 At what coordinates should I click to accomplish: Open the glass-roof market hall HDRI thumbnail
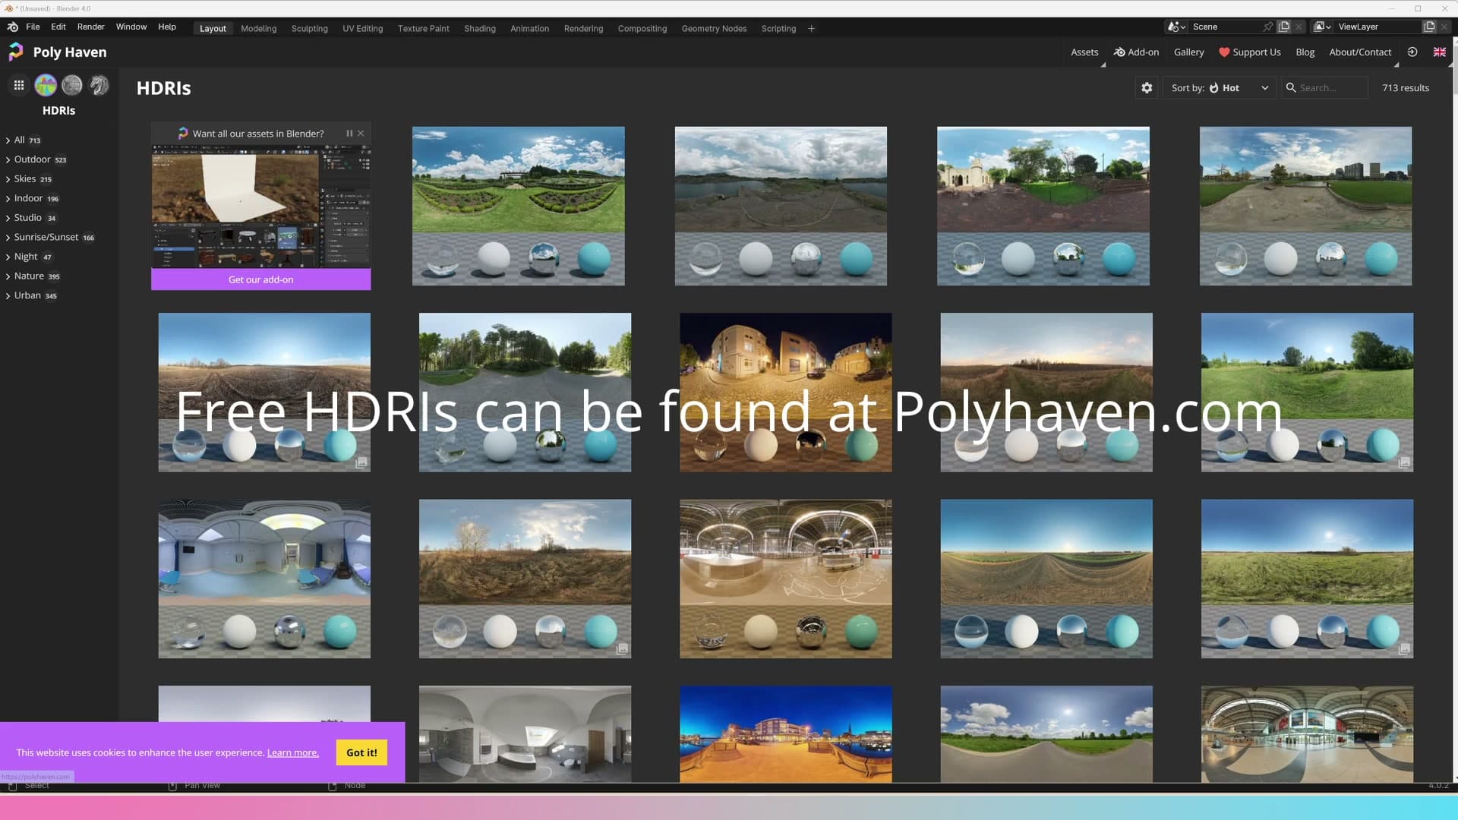pos(786,579)
